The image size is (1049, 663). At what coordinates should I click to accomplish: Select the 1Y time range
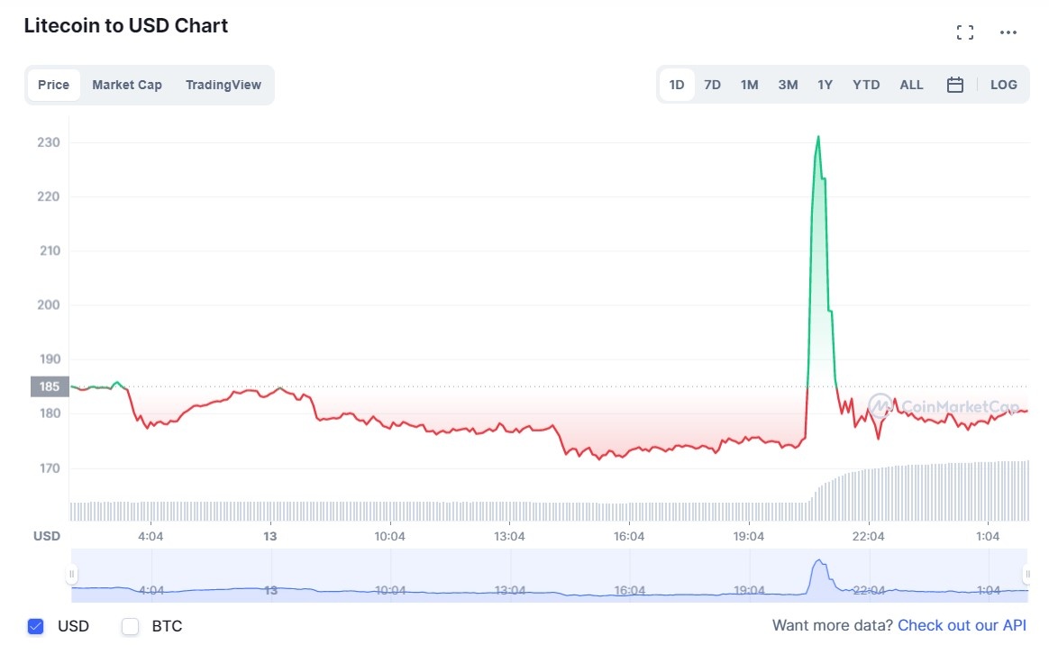[x=825, y=85]
